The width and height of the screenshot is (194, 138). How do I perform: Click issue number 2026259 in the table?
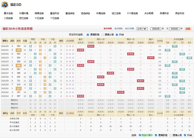(x=5, y=81)
